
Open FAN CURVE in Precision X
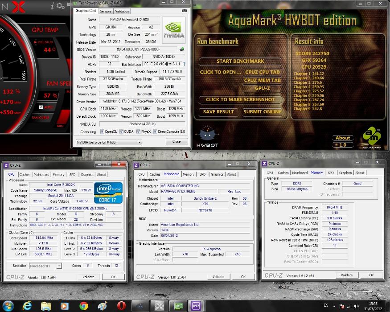click(40, 117)
